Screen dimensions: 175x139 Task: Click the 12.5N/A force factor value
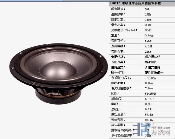[x=150, y=78]
